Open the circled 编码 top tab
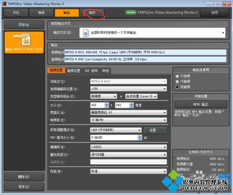The height and width of the screenshot is (195, 233). point(92,13)
